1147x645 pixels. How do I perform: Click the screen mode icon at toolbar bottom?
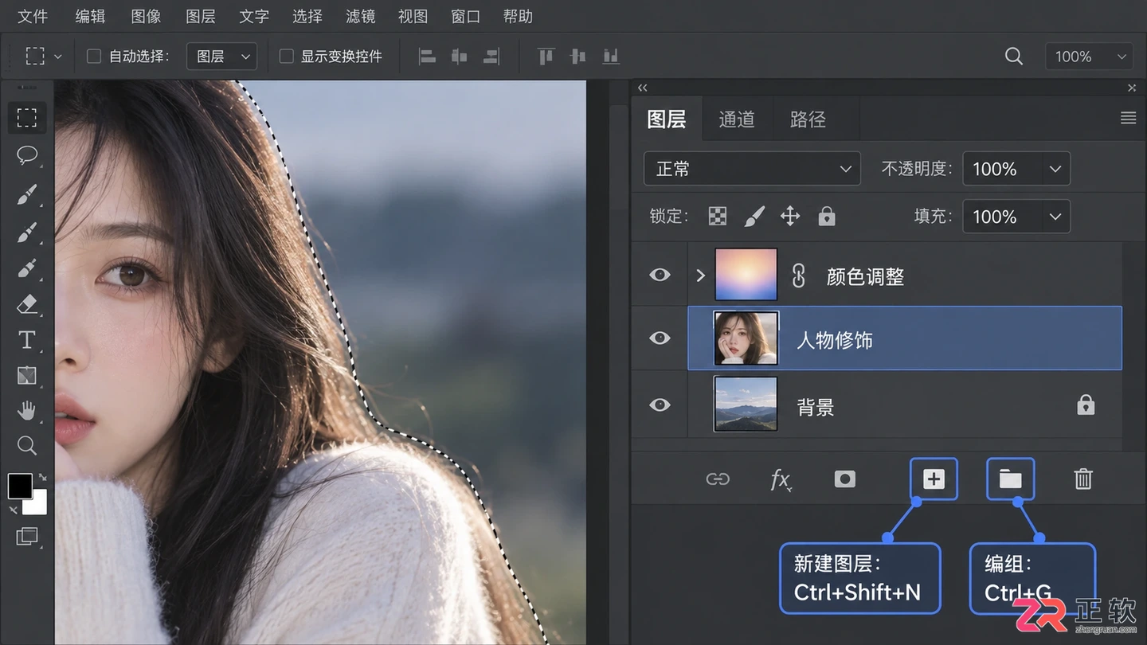[27, 536]
